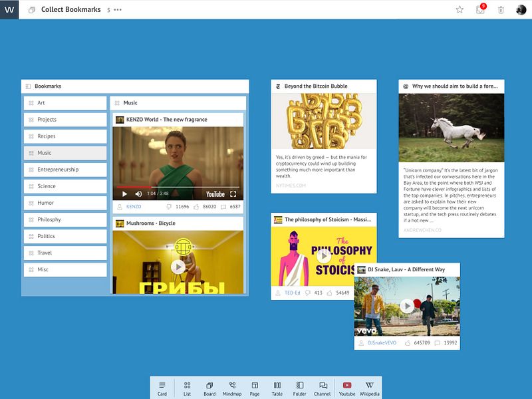Open the Art bookmarks list

point(65,103)
